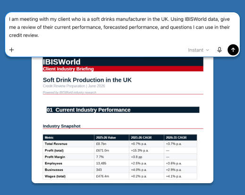Select the Businesses row label
This screenshot has height=195, width=245.
(54, 170)
